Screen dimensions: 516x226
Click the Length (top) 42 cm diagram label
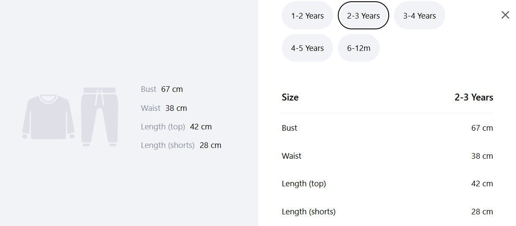tap(176, 127)
